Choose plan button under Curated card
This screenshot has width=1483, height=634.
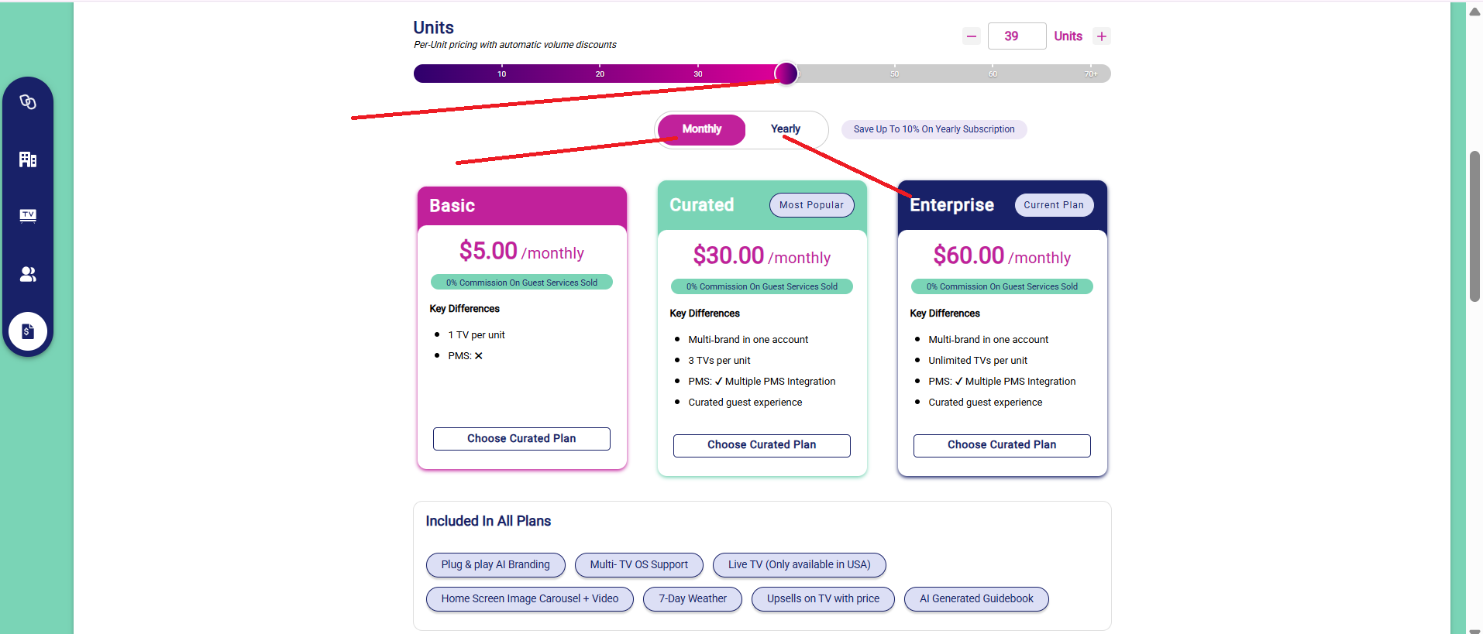(762, 445)
